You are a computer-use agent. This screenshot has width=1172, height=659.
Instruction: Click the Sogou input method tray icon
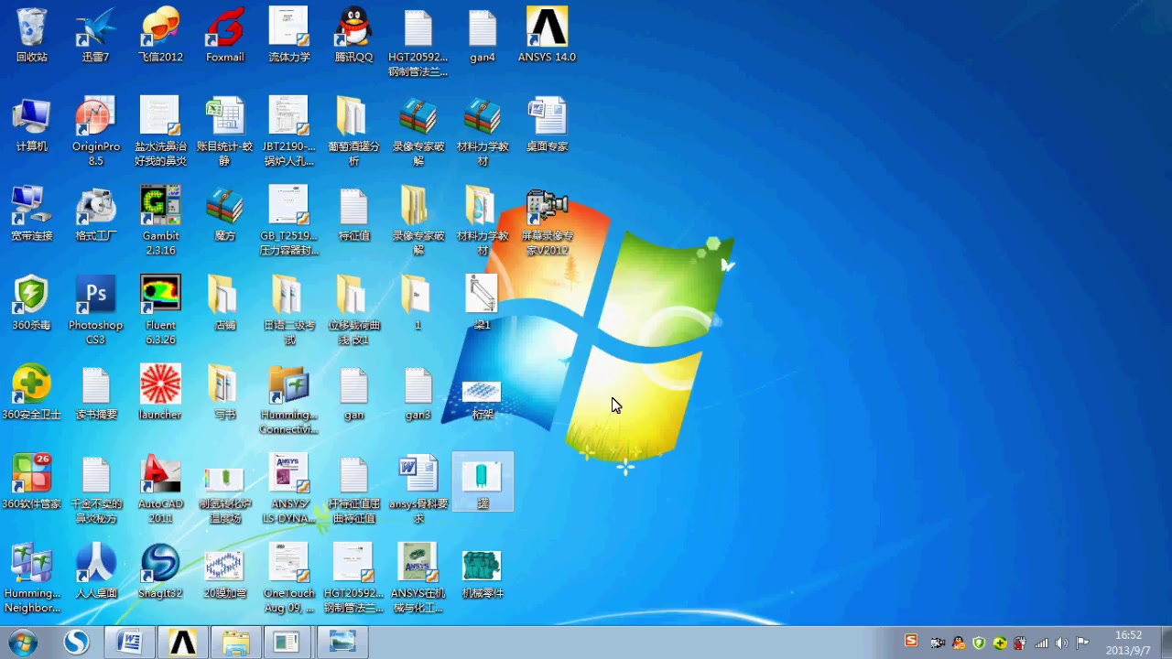[911, 641]
